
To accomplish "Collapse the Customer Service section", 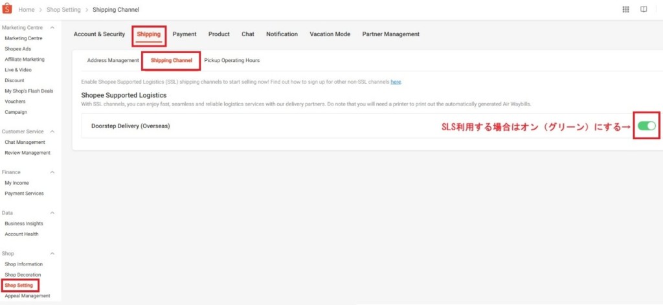I will [x=52, y=131].
